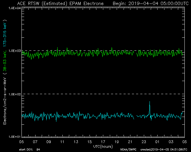This screenshot has width=191, height=152.
Task: Click the hour 23 x-axis tick label
Action: [x=144, y=142]
